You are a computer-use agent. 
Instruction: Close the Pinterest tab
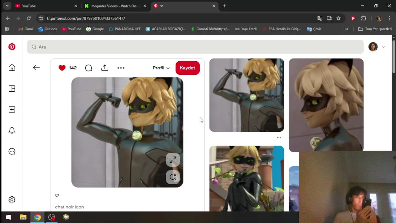point(213,6)
